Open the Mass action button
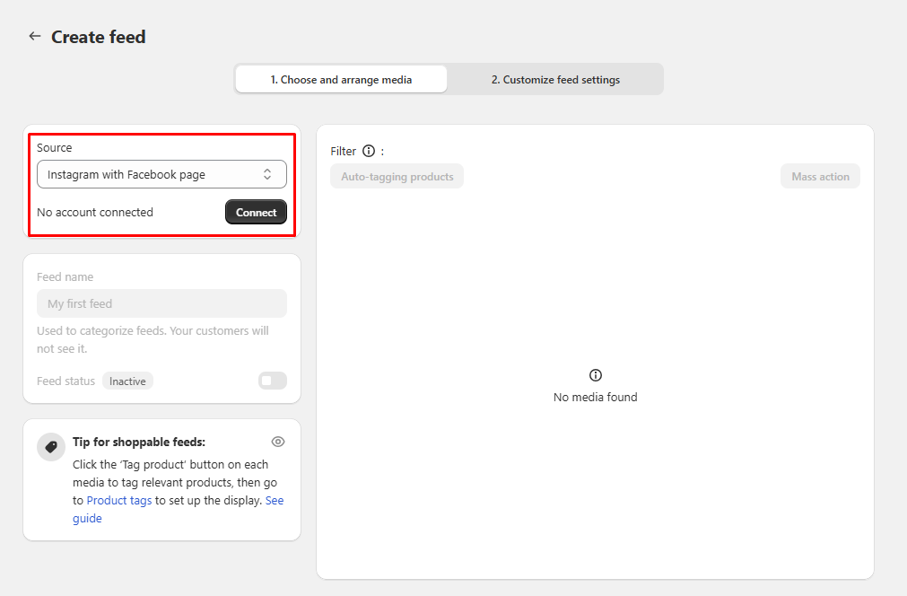Viewport: 907px width, 596px height. coord(820,177)
